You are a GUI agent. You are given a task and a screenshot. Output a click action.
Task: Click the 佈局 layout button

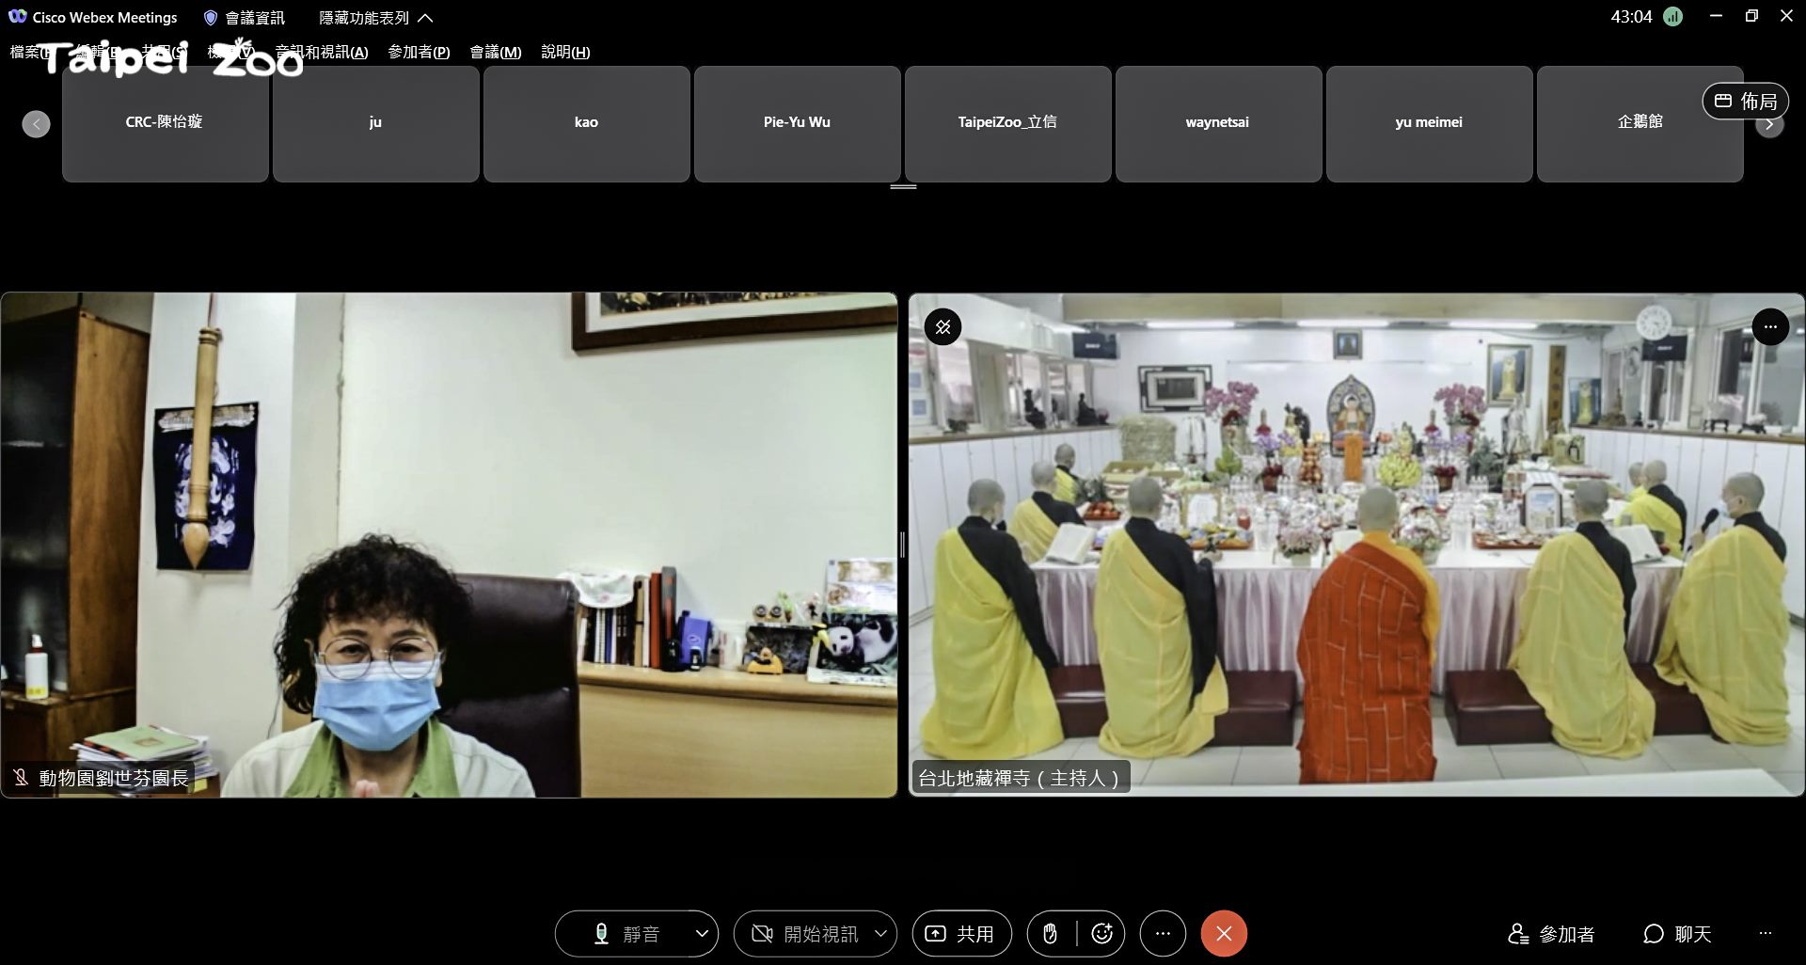[x=1745, y=101]
